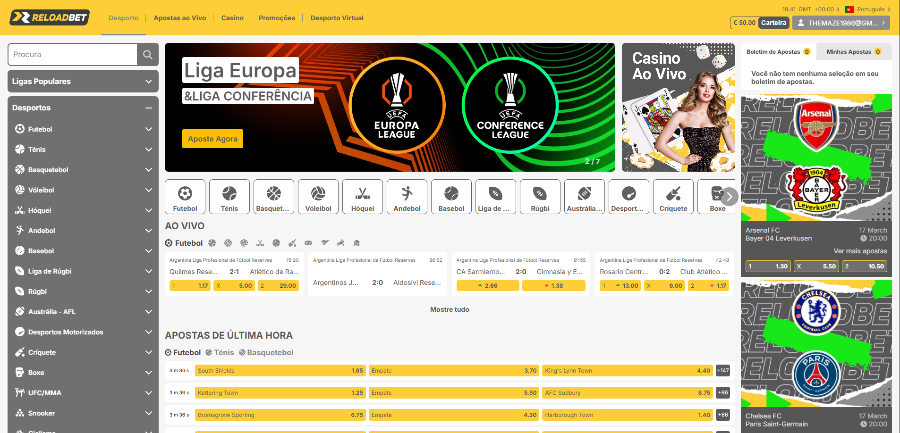Open the Português language dropdown

coord(868,9)
